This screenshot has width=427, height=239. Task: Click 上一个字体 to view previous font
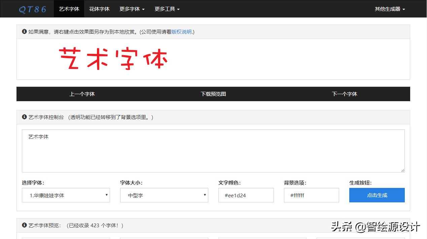(82, 94)
